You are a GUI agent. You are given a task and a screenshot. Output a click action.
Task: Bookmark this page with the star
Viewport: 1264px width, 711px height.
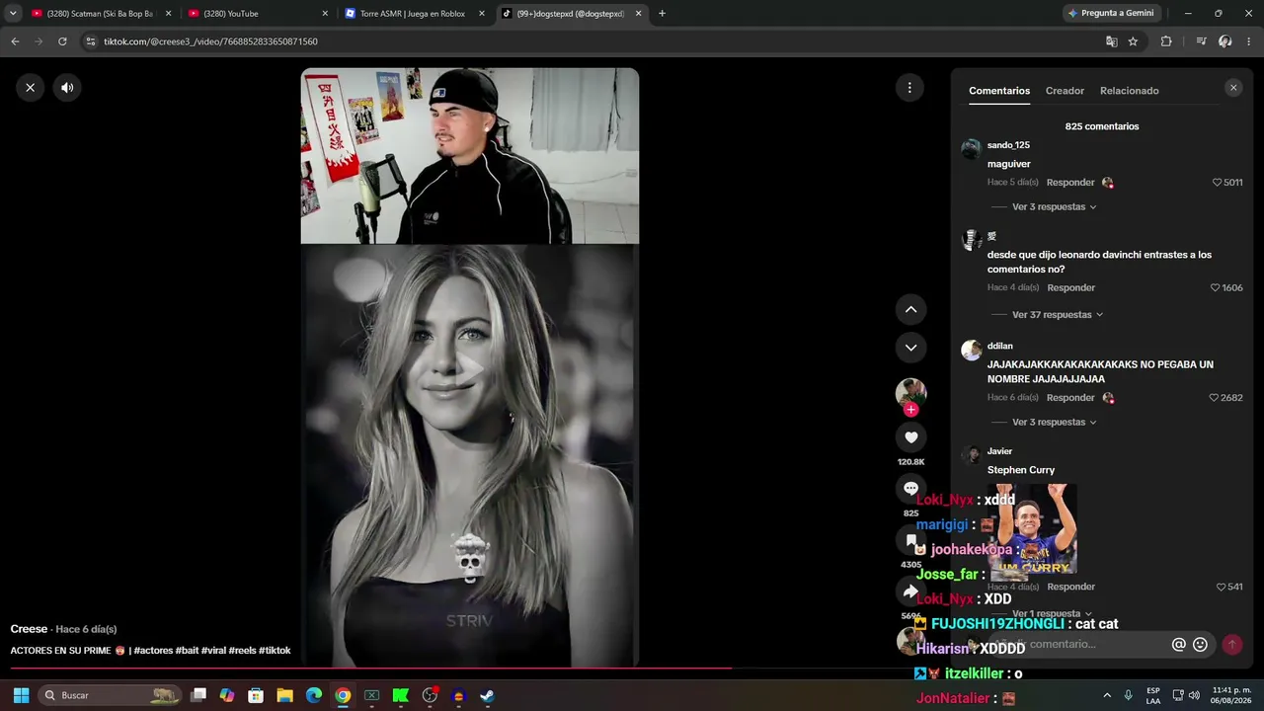pos(1133,41)
